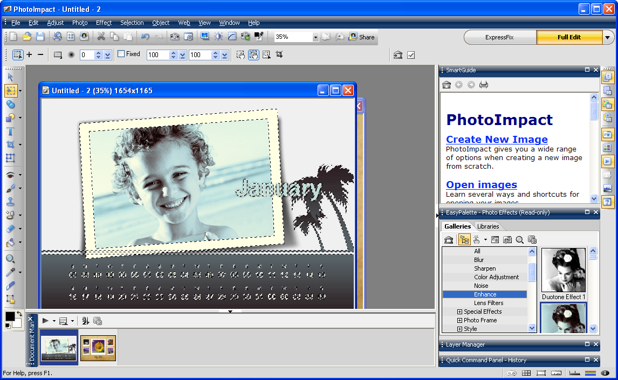Click the add to selection plus icon

coord(29,55)
